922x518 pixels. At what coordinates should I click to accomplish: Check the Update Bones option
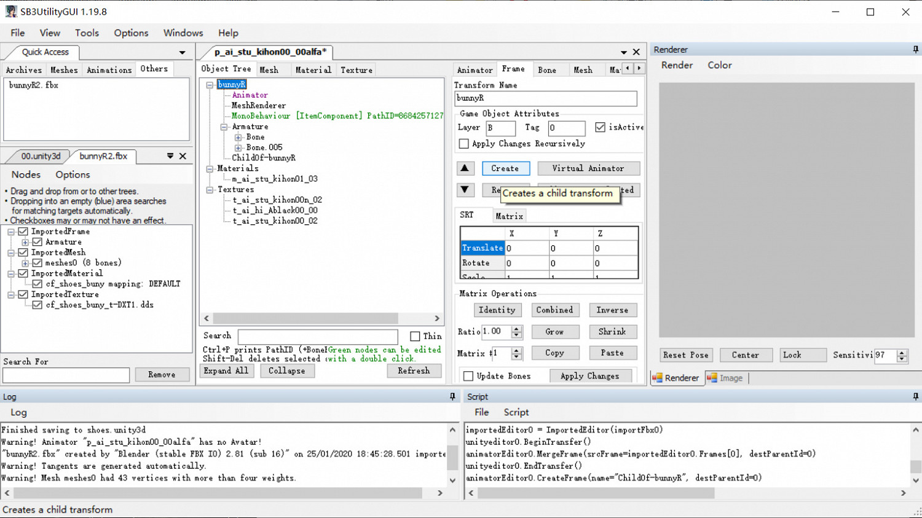click(468, 376)
